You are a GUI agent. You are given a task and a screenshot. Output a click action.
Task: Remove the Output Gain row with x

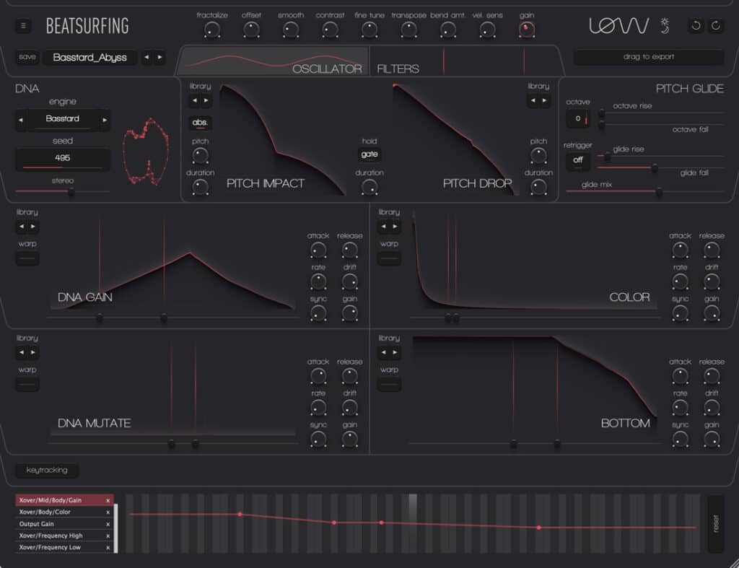[x=108, y=524]
